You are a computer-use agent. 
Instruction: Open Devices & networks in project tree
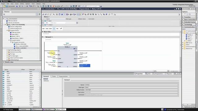coord(14,23)
